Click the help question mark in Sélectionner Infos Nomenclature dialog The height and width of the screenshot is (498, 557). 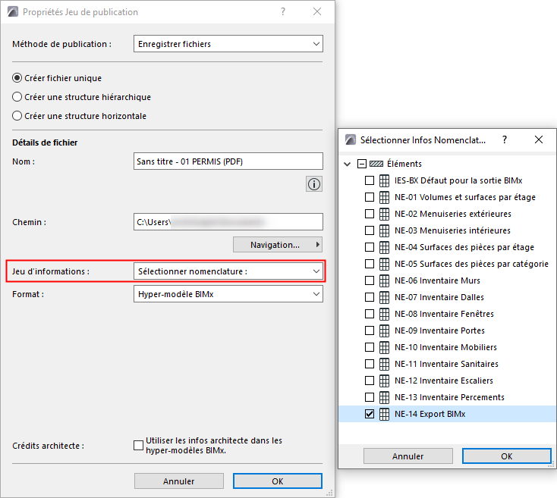[505, 139]
